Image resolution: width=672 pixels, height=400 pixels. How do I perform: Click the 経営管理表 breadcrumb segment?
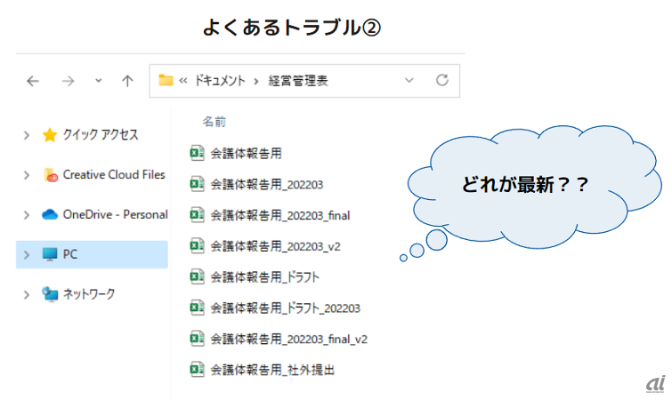tap(298, 80)
